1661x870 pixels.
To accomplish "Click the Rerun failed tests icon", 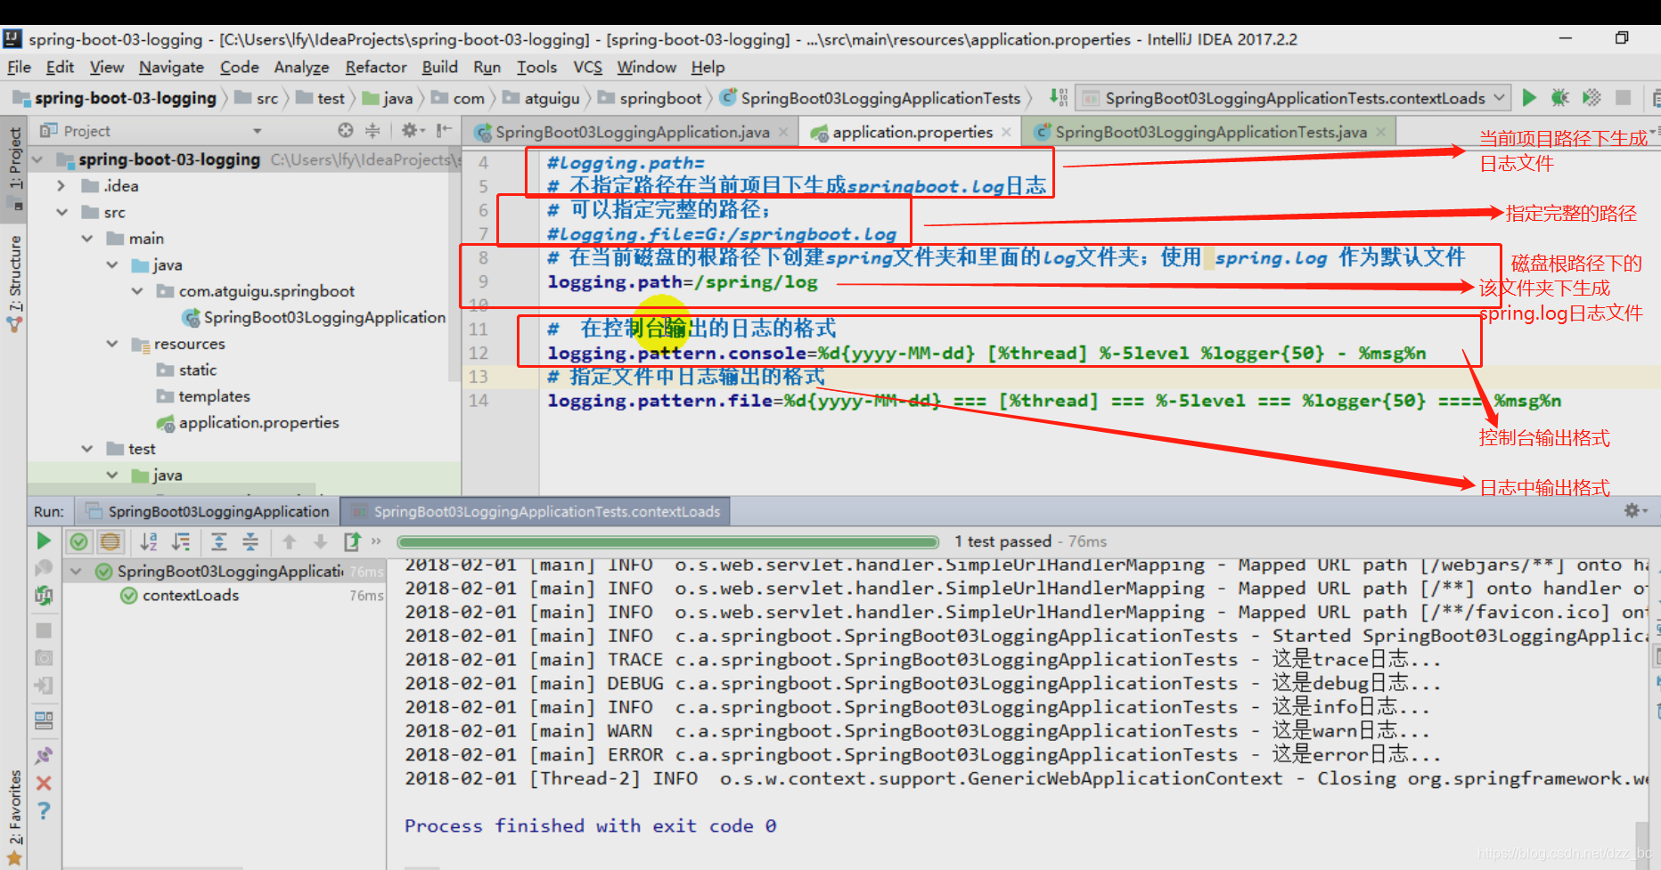I will coord(43,568).
